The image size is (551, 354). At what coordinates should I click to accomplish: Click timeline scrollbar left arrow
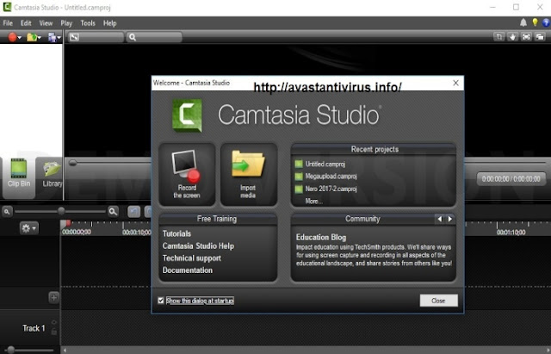65,351
